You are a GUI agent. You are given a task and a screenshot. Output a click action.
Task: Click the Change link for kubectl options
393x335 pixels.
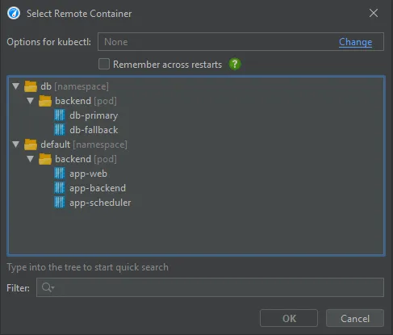tap(355, 42)
